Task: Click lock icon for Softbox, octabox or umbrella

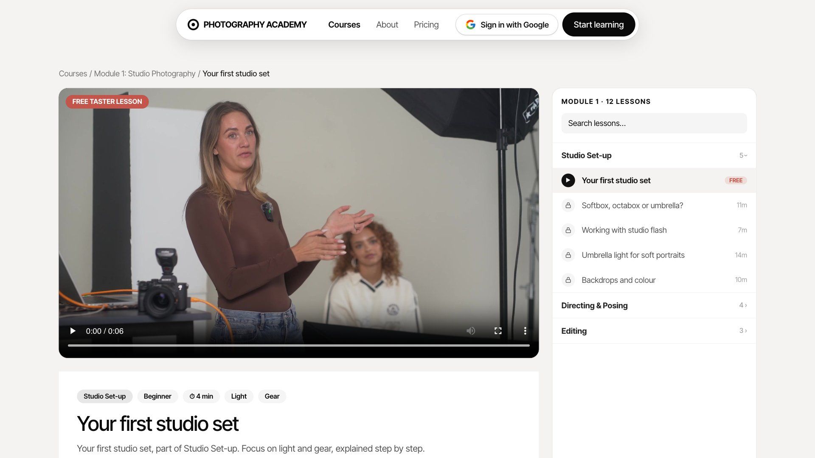Action: click(x=568, y=205)
